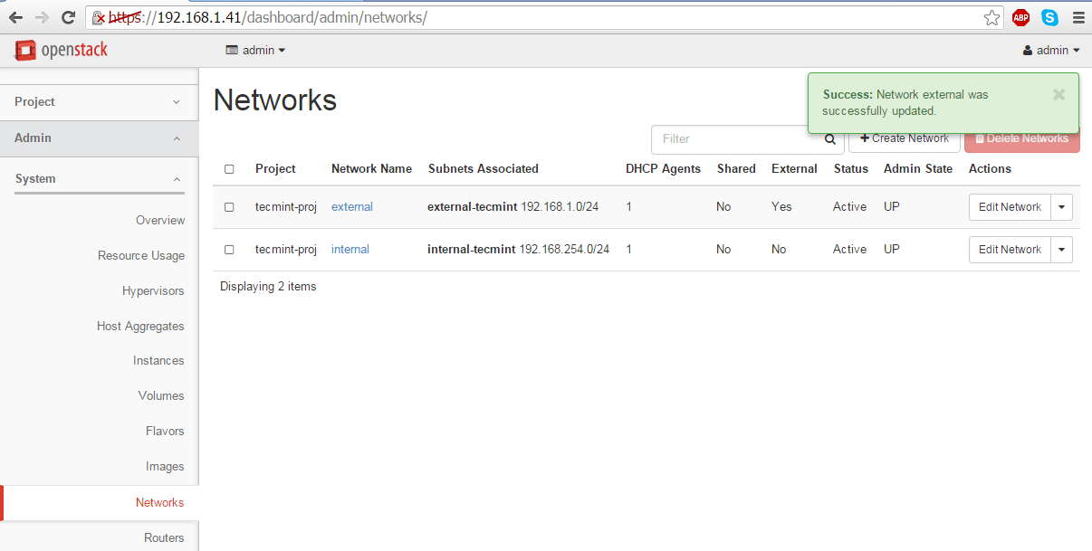
Task: Open the internal network link
Action: click(350, 250)
